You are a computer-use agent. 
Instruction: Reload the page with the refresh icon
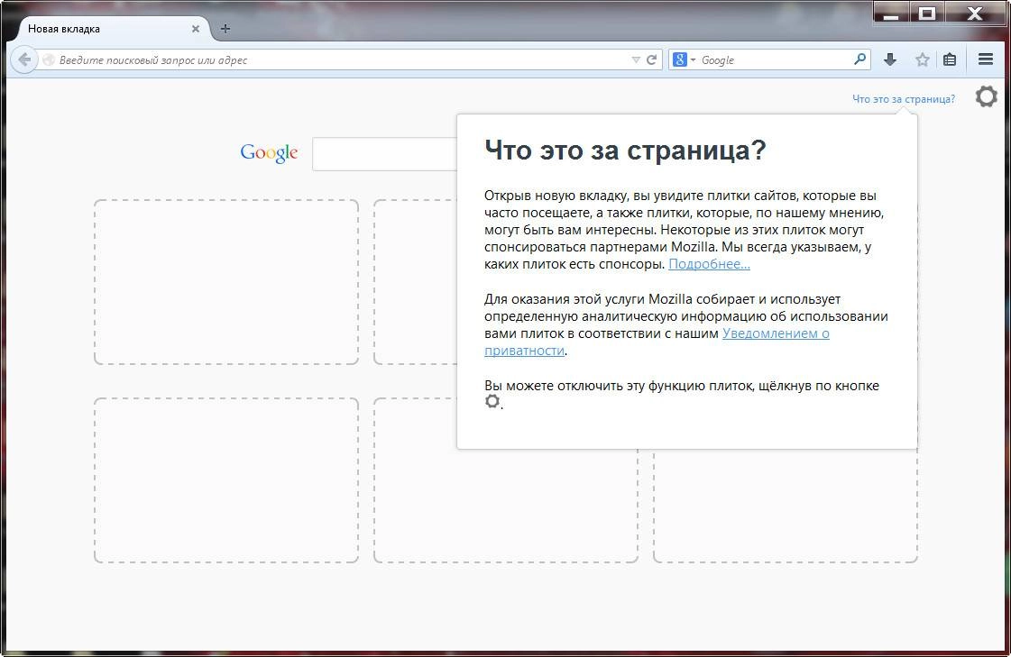point(652,59)
